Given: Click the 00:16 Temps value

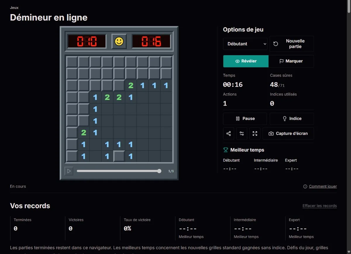Looking at the screenshot, I should [233, 85].
